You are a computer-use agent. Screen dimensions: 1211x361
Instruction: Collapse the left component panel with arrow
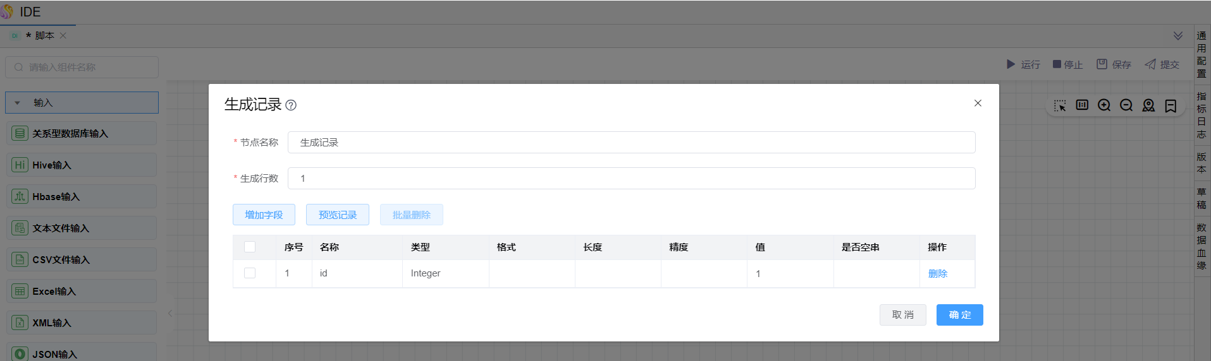(170, 313)
